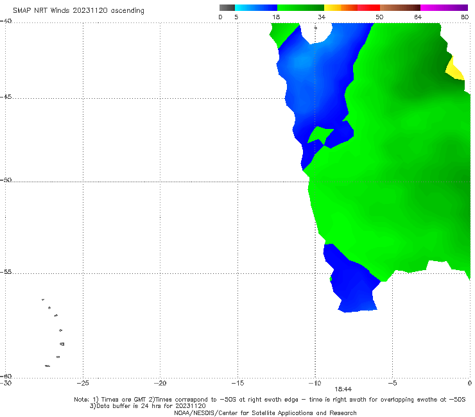Click the latitude axis label '-50'
This screenshot has height=417, width=475.
[6, 180]
